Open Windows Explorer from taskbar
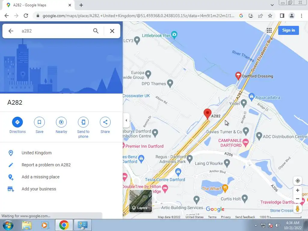Screen dimensions: 308x231 26,225
